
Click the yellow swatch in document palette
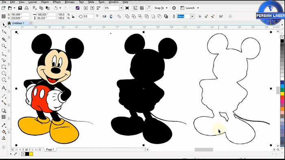click(x=31, y=154)
